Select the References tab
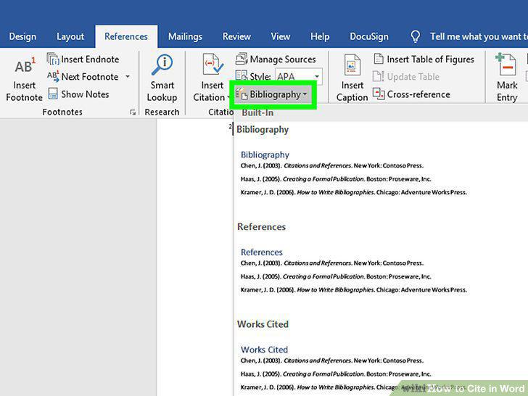 126,36
